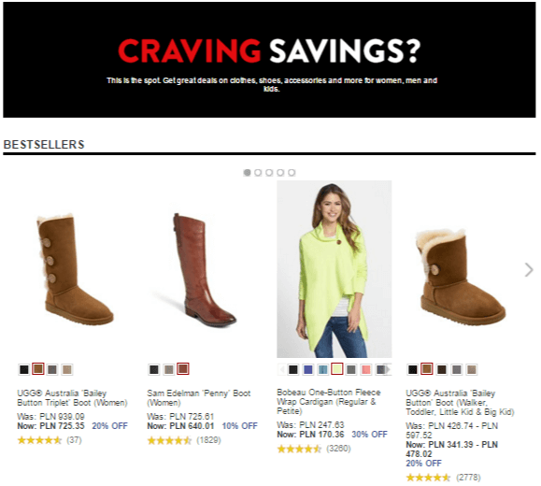This screenshot has height=486, width=541.
Task: Pick black swatch for Sam Edelman Penny boot
Action: pos(154,370)
